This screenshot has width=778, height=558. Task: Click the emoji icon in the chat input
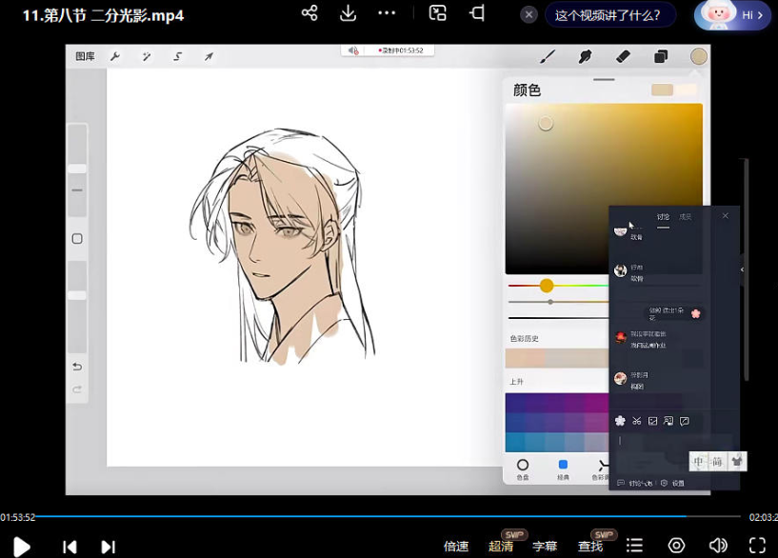pyautogui.click(x=620, y=421)
